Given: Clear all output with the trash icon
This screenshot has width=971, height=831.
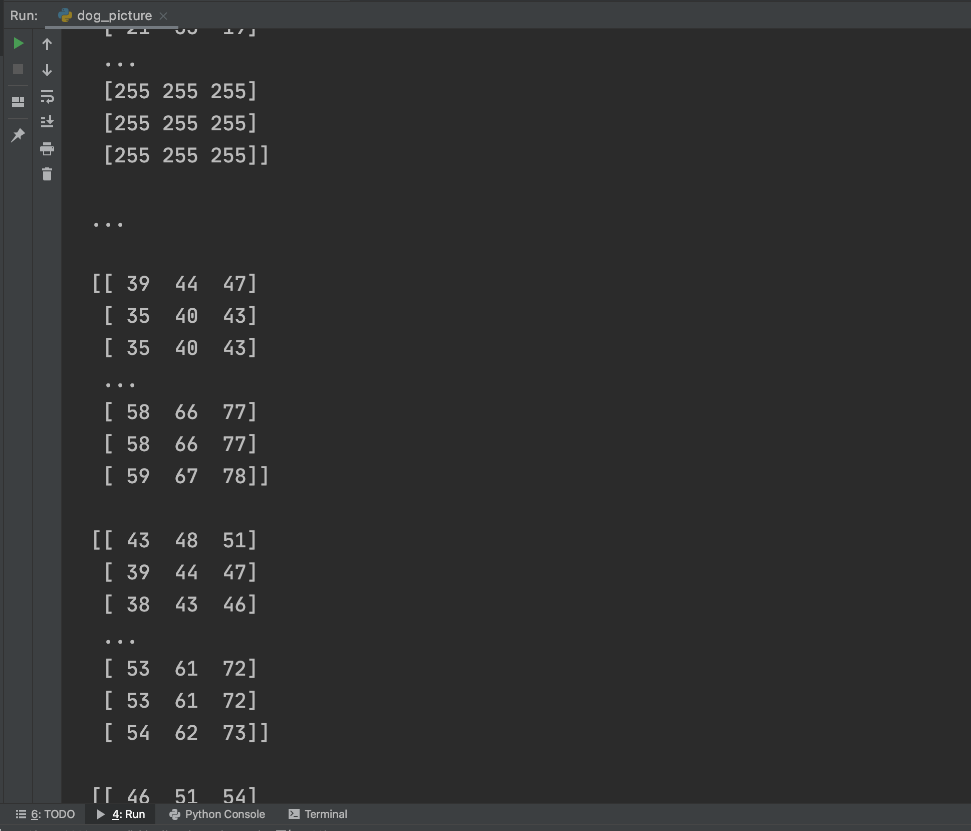Looking at the screenshot, I should click(x=47, y=174).
